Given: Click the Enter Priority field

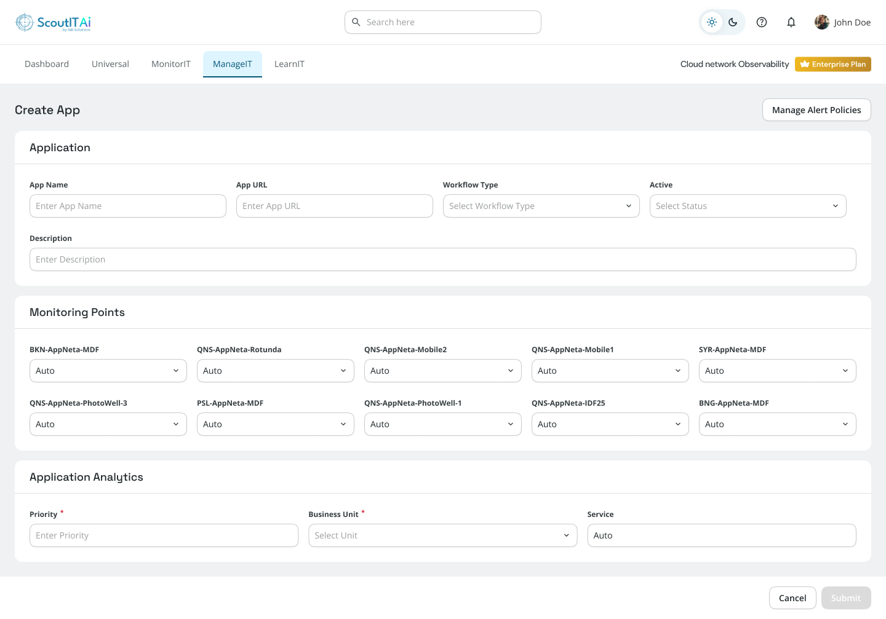Looking at the screenshot, I should [164, 535].
